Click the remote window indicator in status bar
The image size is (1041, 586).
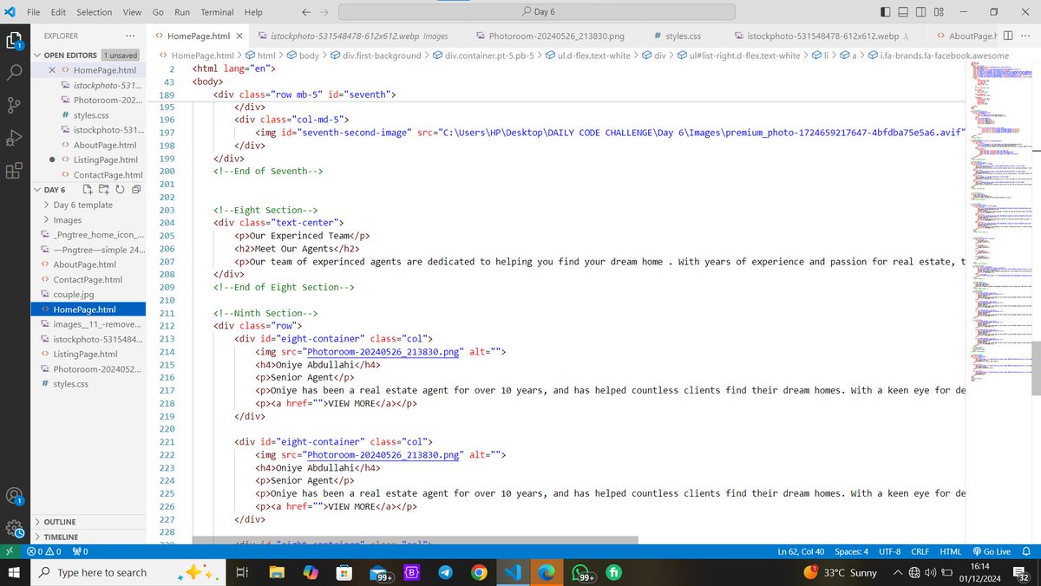(x=10, y=551)
